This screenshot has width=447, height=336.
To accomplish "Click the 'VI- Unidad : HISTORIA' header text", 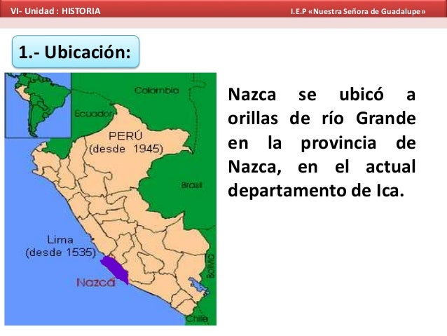I will click(55, 11).
